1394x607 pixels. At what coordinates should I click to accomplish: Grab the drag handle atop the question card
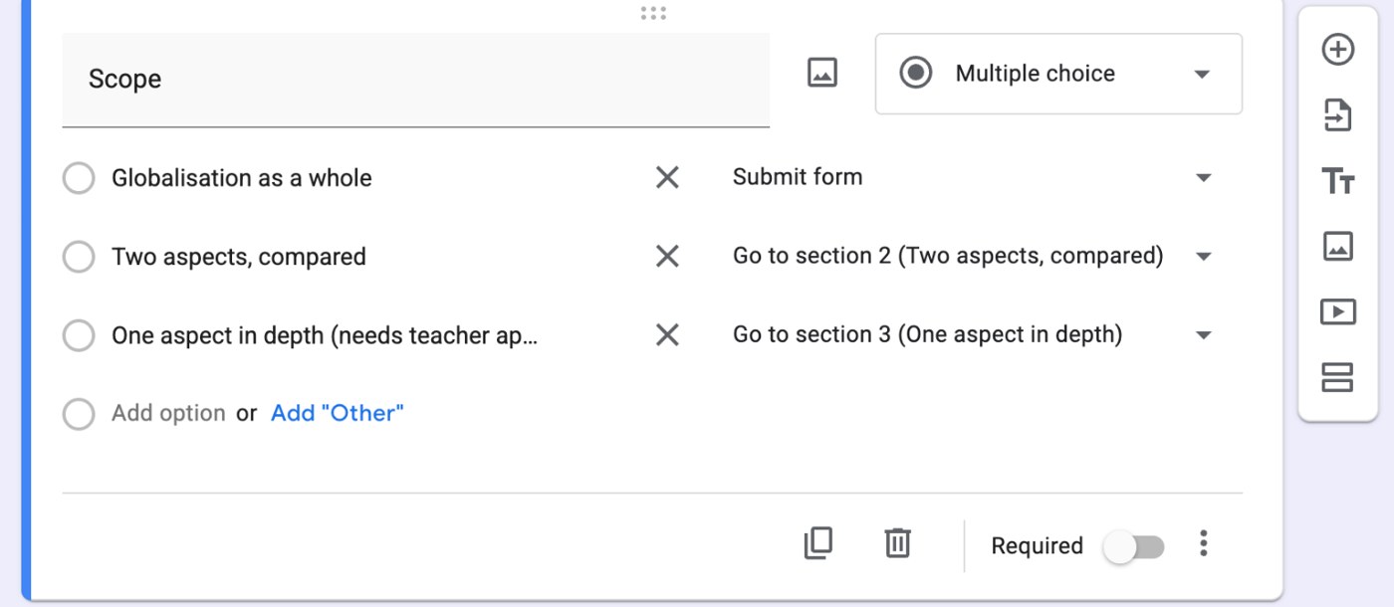pos(653,13)
